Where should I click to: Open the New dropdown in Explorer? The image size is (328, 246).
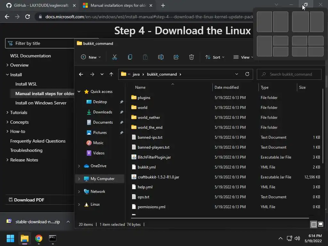(91, 57)
